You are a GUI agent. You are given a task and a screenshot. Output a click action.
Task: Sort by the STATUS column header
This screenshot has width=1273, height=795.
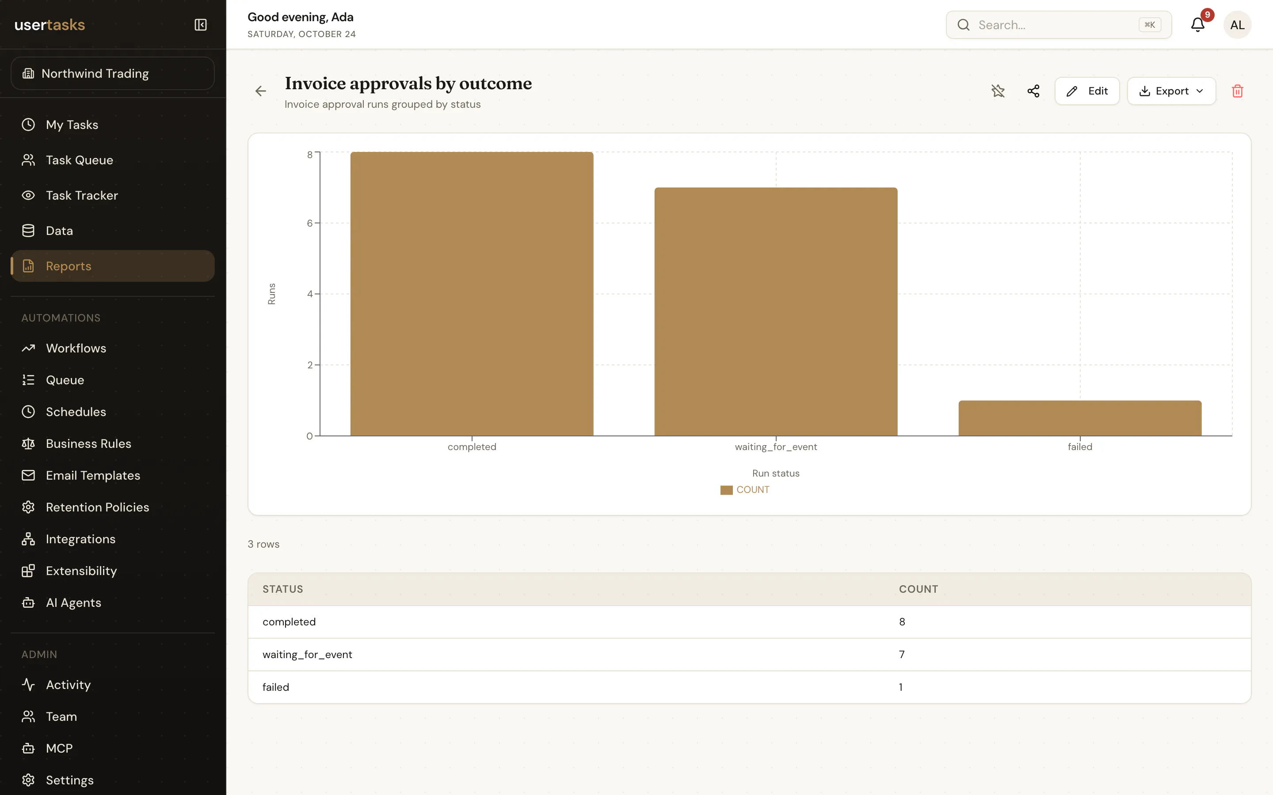pyautogui.click(x=283, y=589)
